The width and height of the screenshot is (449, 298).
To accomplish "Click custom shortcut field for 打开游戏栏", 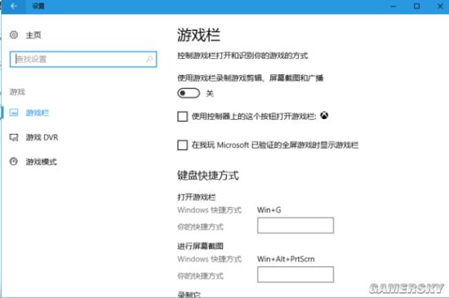I will click(x=296, y=225).
